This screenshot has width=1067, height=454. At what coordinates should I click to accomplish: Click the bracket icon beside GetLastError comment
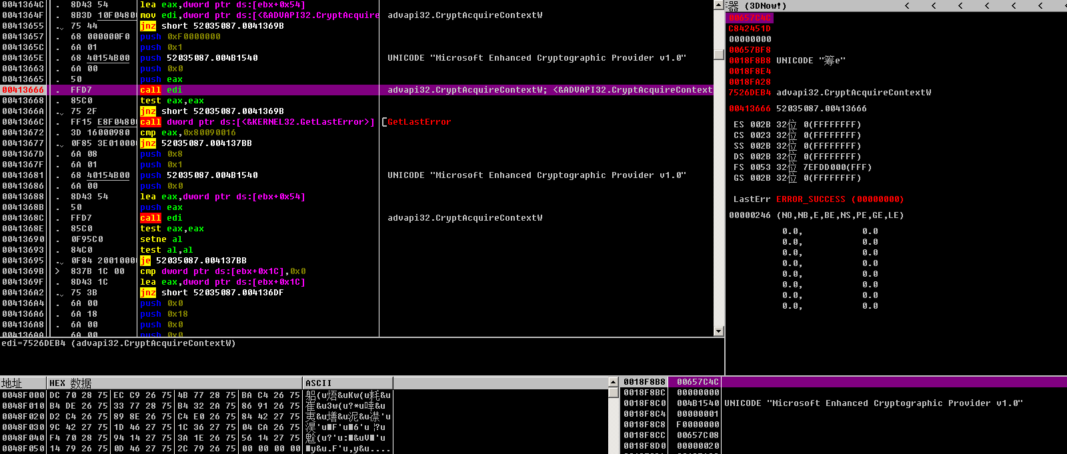383,122
